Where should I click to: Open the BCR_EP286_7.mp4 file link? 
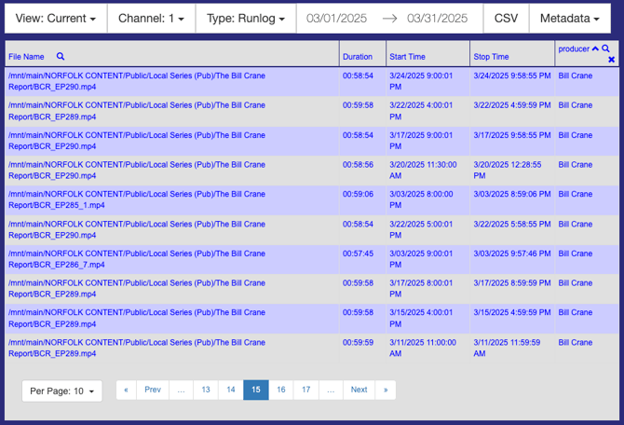[52, 266]
